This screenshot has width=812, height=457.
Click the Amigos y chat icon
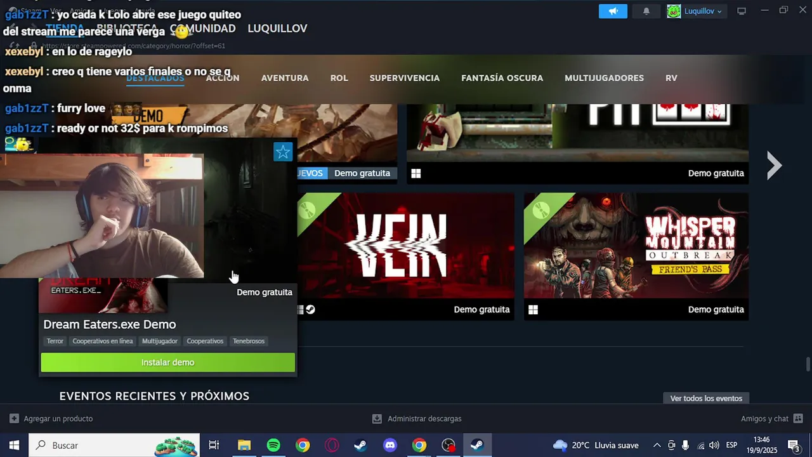(x=798, y=419)
